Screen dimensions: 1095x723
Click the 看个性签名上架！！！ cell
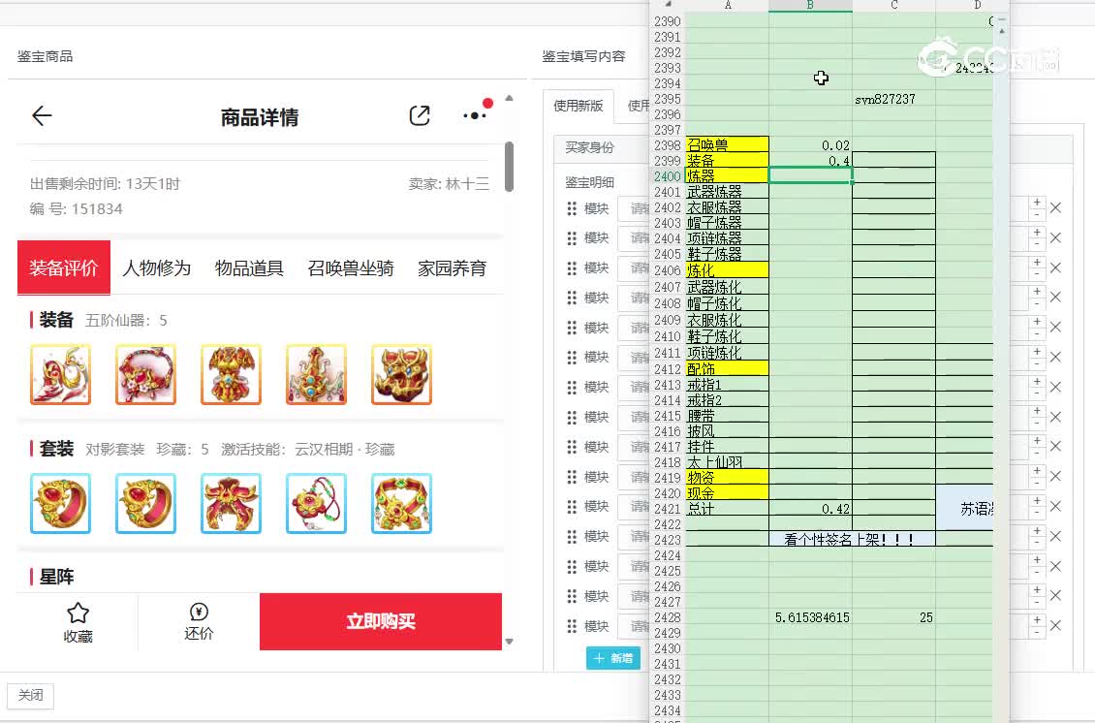point(852,539)
